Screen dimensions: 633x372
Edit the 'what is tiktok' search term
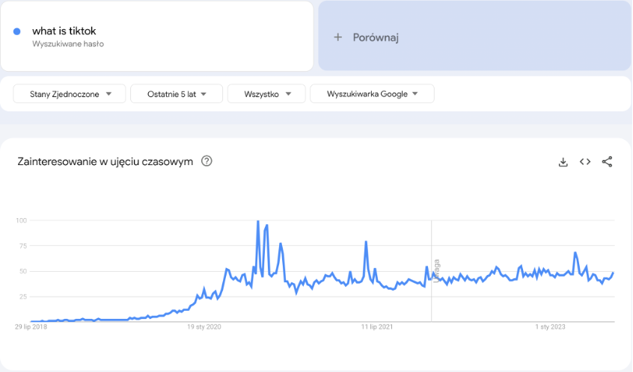click(x=64, y=31)
